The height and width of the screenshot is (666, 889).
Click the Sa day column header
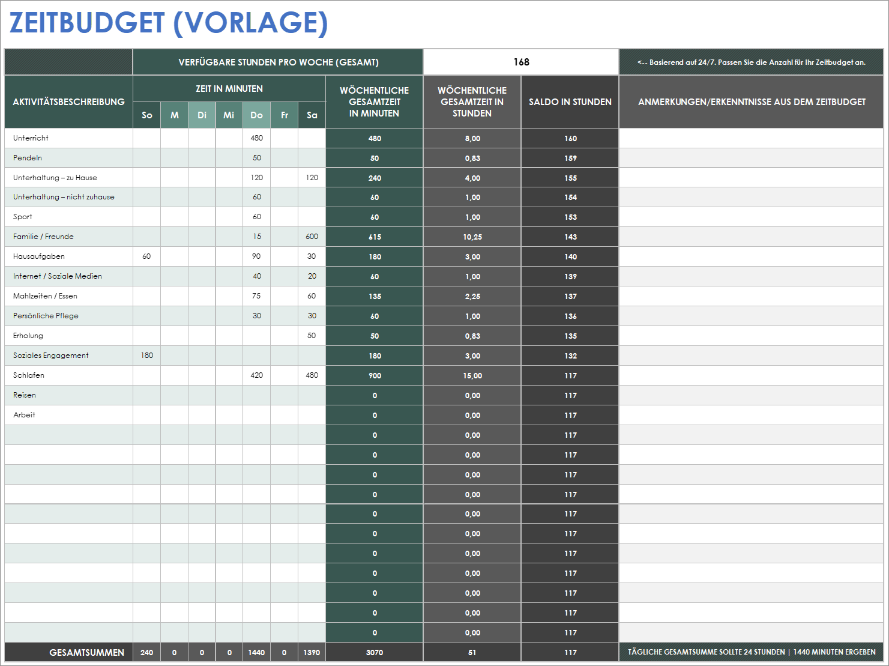[x=312, y=115]
